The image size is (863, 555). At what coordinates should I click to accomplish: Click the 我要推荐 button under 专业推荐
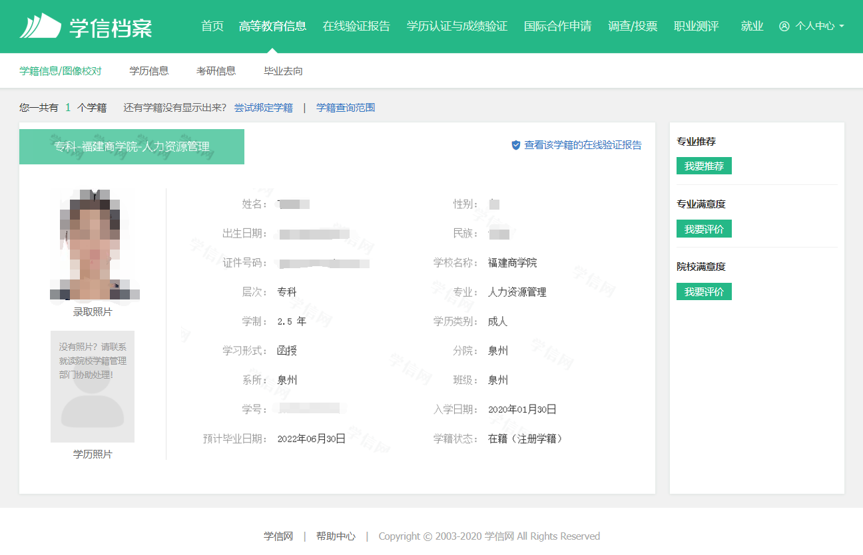(704, 165)
